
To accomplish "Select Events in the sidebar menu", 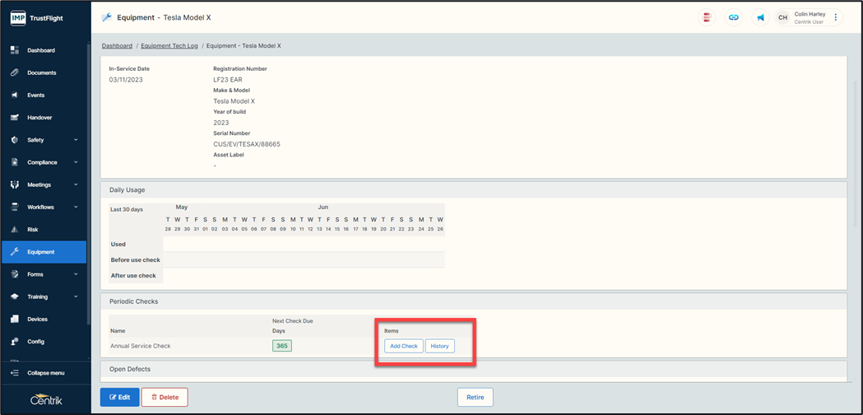I will click(36, 96).
